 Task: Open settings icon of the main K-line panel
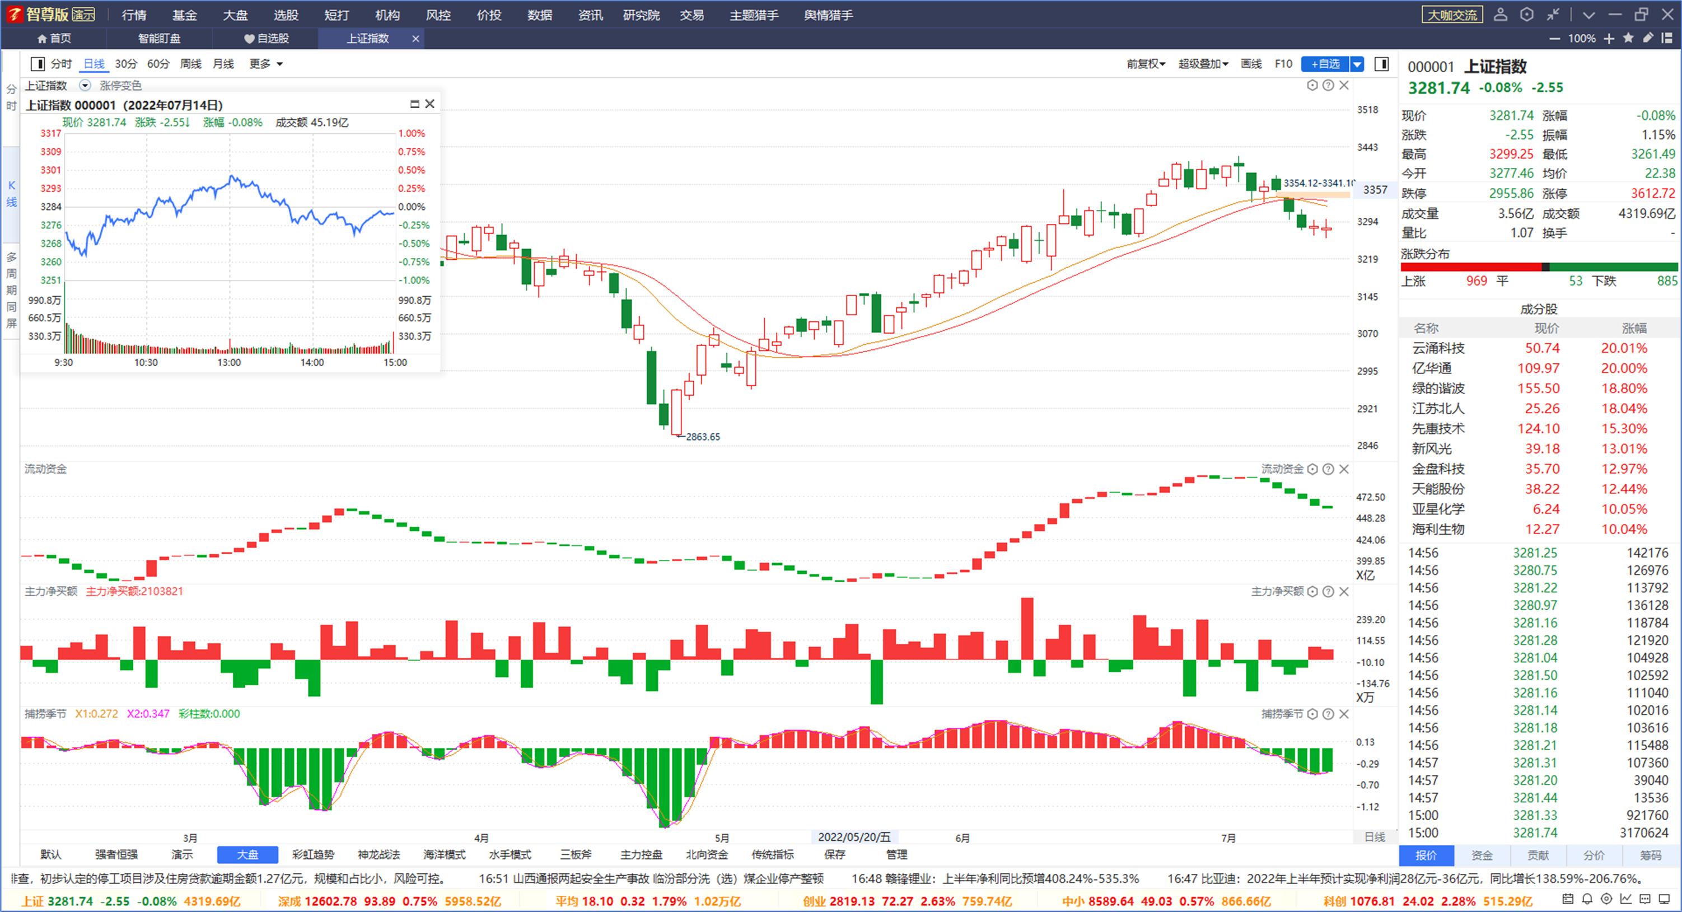click(x=1312, y=86)
